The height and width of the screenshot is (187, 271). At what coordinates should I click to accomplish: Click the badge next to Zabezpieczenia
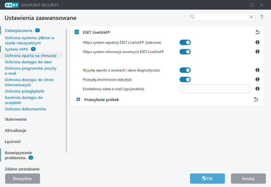[38, 30]
